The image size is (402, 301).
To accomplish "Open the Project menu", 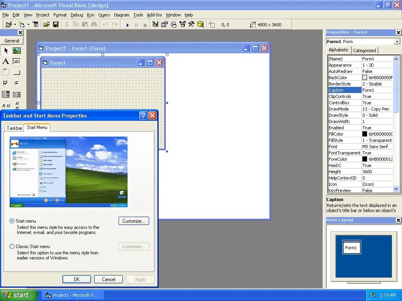I will click(x=43, y=15).
